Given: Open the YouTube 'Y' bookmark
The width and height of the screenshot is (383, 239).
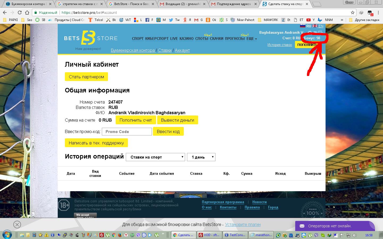Looking at the screenshot, I should 310,20.
